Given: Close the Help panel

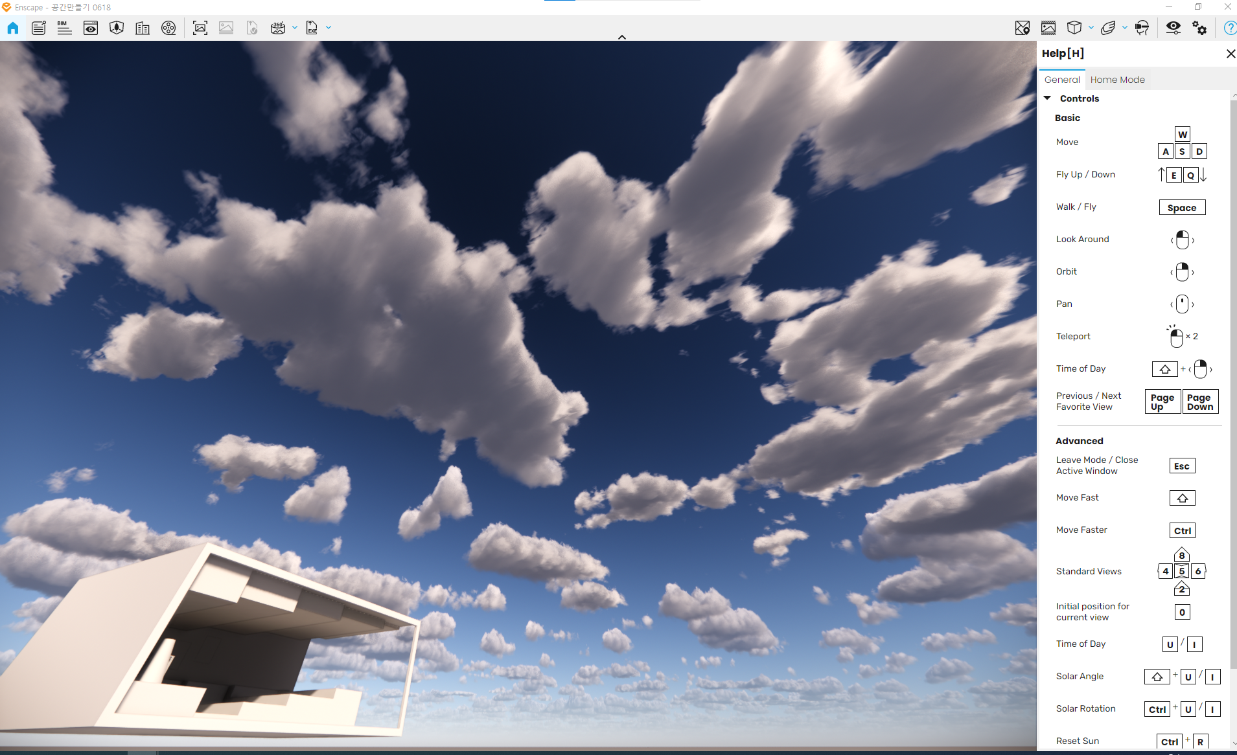Looking at the screenshot, I should pyautogui.click(x=1231, y=54).
